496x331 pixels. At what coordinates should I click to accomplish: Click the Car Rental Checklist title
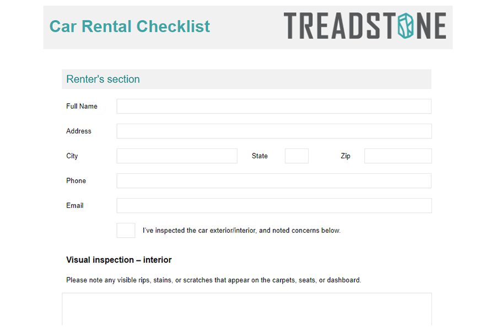130,26
